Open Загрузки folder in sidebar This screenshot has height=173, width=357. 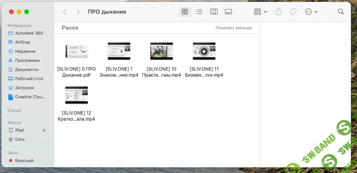pyautogui.click(x=24, y=88)
